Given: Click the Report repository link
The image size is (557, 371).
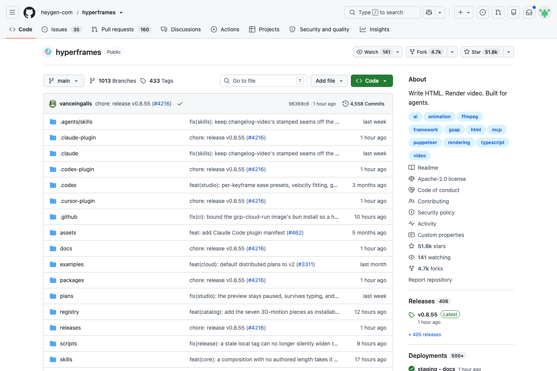Looking at the screenshot, I should [x=430, y=280].
